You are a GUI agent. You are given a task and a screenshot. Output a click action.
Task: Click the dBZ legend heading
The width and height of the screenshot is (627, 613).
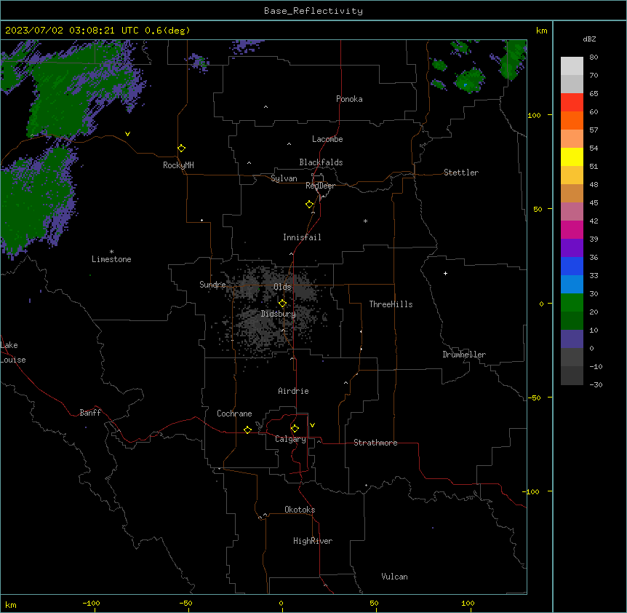pyautogui.click(x=589, y=39)
